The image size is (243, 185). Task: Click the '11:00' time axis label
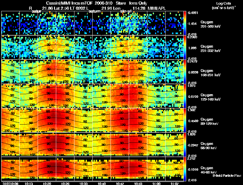[x=156, y=184]
